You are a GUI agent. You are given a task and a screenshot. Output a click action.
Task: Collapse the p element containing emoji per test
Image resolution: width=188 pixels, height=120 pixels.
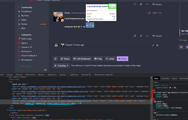[x=9, y=82]
